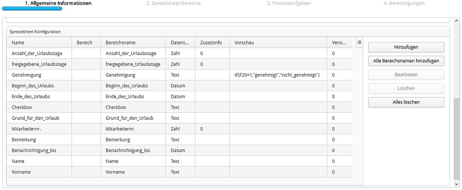Click the Zusatzinfo column header
The width and height of the screenshot is (462, 190).
(212, 43)
